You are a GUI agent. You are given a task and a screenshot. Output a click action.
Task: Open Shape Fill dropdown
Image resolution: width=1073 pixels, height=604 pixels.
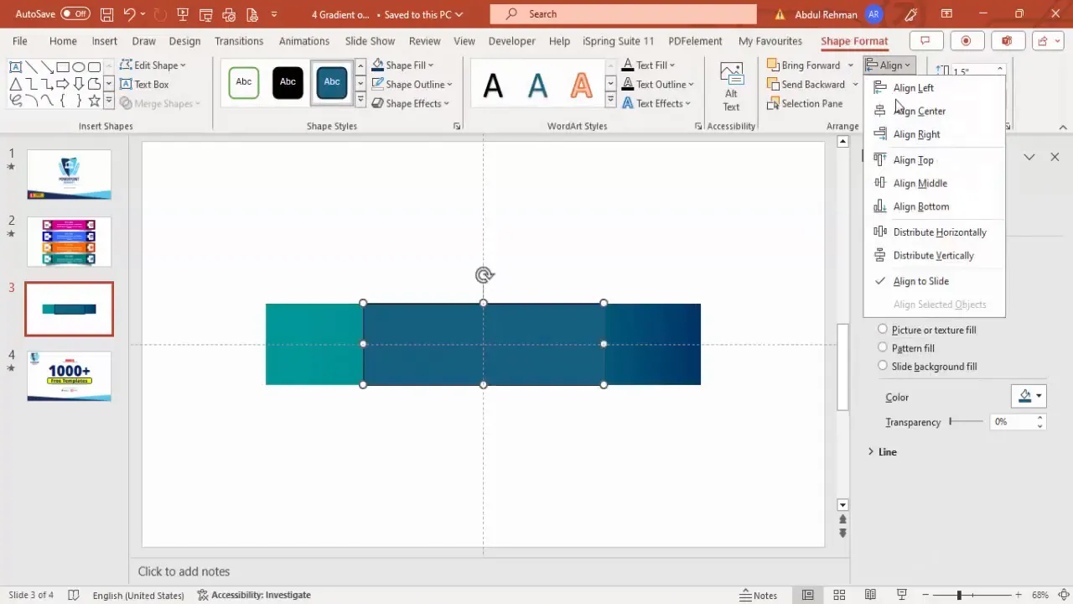click(403, 65)
